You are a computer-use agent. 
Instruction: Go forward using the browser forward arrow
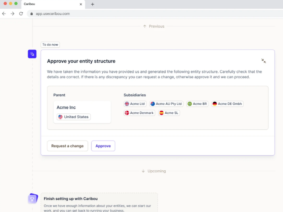point(12,14)
